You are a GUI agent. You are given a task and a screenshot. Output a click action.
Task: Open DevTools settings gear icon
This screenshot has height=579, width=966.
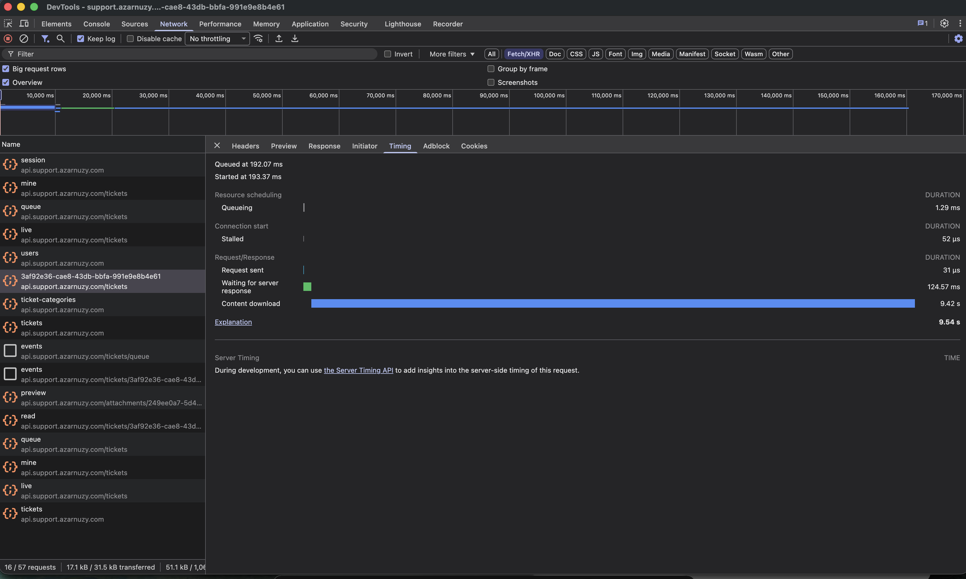pos(944,23)
